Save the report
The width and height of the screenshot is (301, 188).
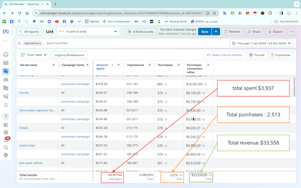[205, 32]
